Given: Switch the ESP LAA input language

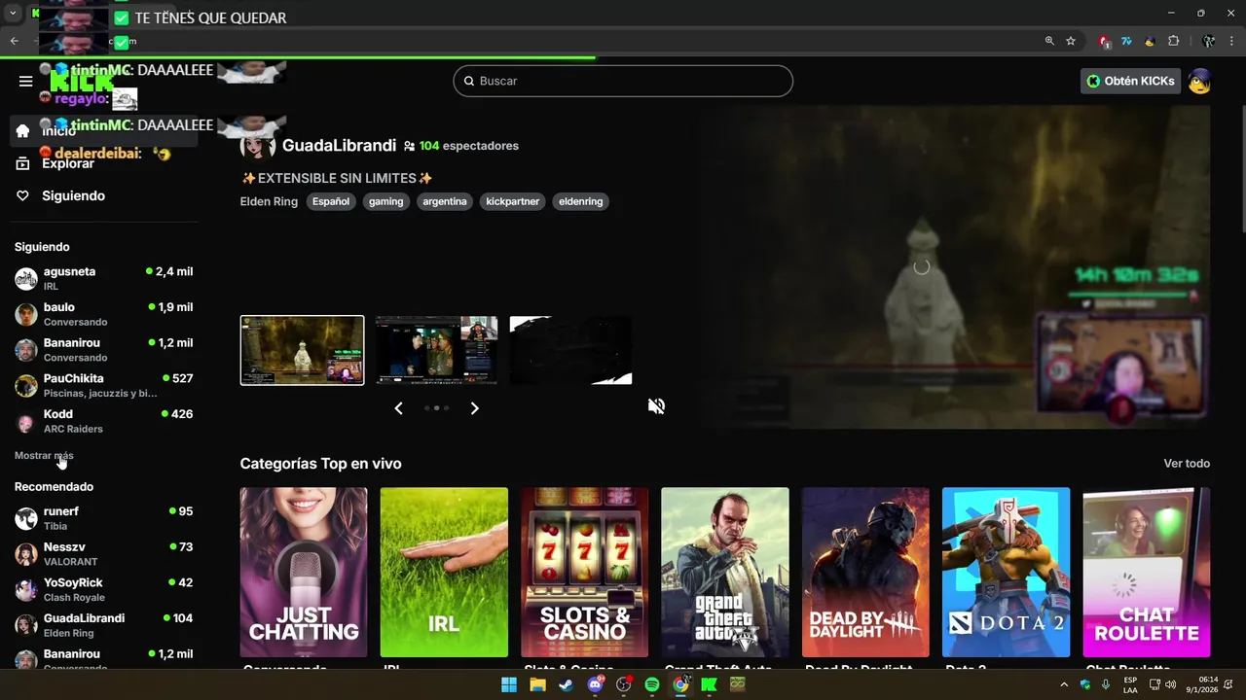Looking at the screenshot, I should pos(1130,684).
